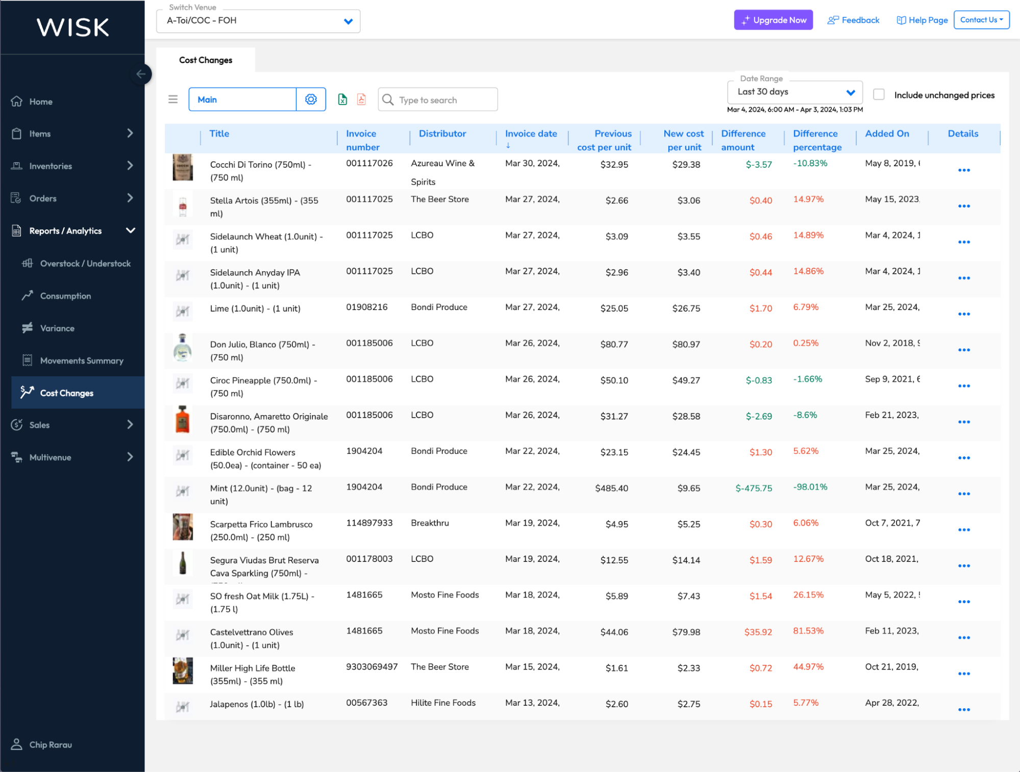This screenshot has height=772, width=1020.
Task: Open the Overstock / Understock report
Action: pos(86,263)
